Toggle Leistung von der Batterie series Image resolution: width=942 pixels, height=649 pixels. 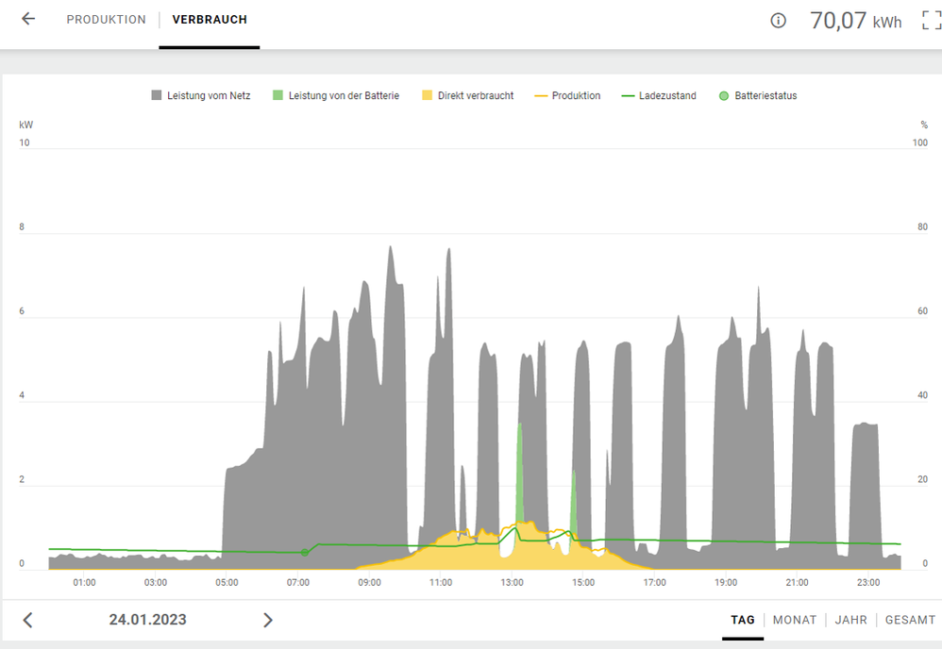(335, 95)
